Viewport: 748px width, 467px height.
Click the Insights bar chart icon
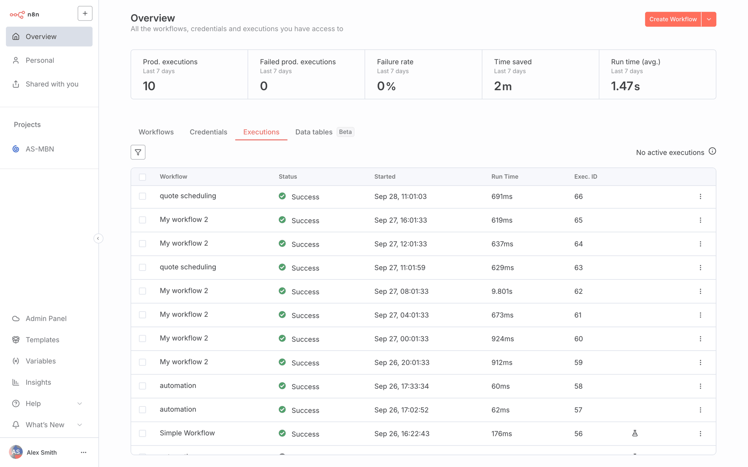(x=16, y=382)
